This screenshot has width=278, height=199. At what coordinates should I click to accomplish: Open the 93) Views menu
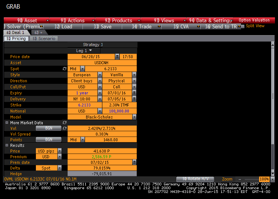click(x=164, y=20)
